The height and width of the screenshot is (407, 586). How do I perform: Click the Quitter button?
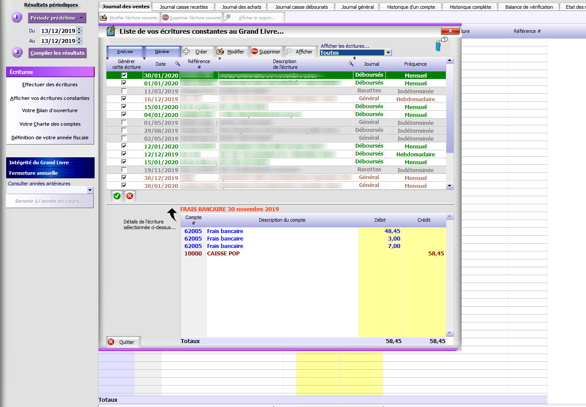coord(123,342)
